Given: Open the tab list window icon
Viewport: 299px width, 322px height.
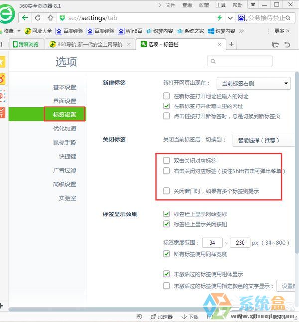Looking at the screenshot, I should pos(275,45).
